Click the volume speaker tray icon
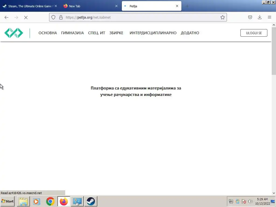 click(250, 201)
